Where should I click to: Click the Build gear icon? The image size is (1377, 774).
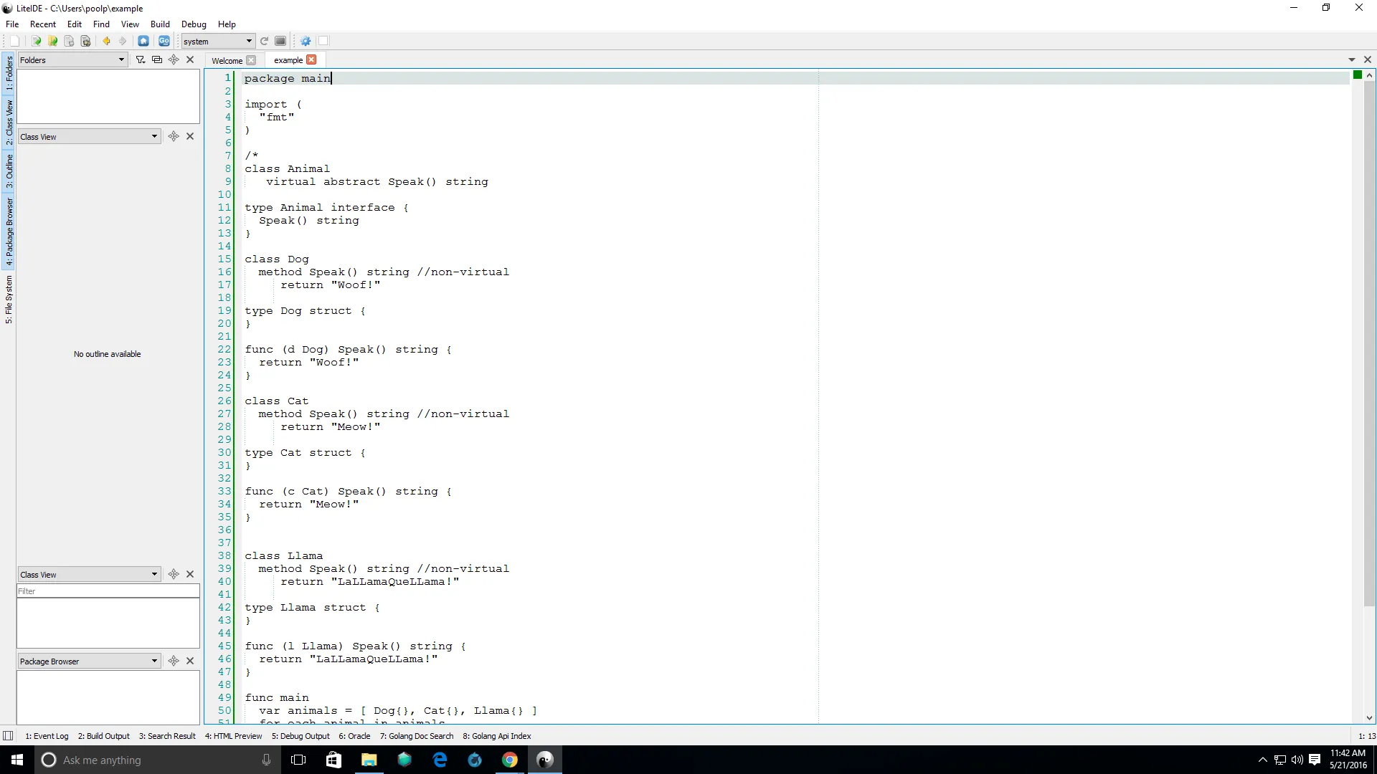coord(306,41)
